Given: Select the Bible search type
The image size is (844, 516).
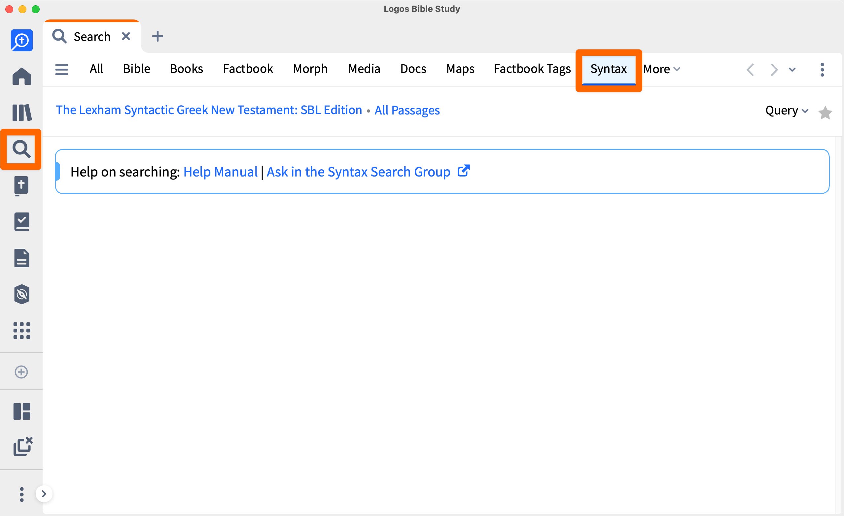Looking at the screenshot, I should [x=136, y=69].
